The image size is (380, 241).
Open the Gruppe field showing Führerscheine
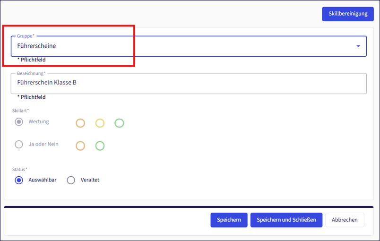point(184,46)
